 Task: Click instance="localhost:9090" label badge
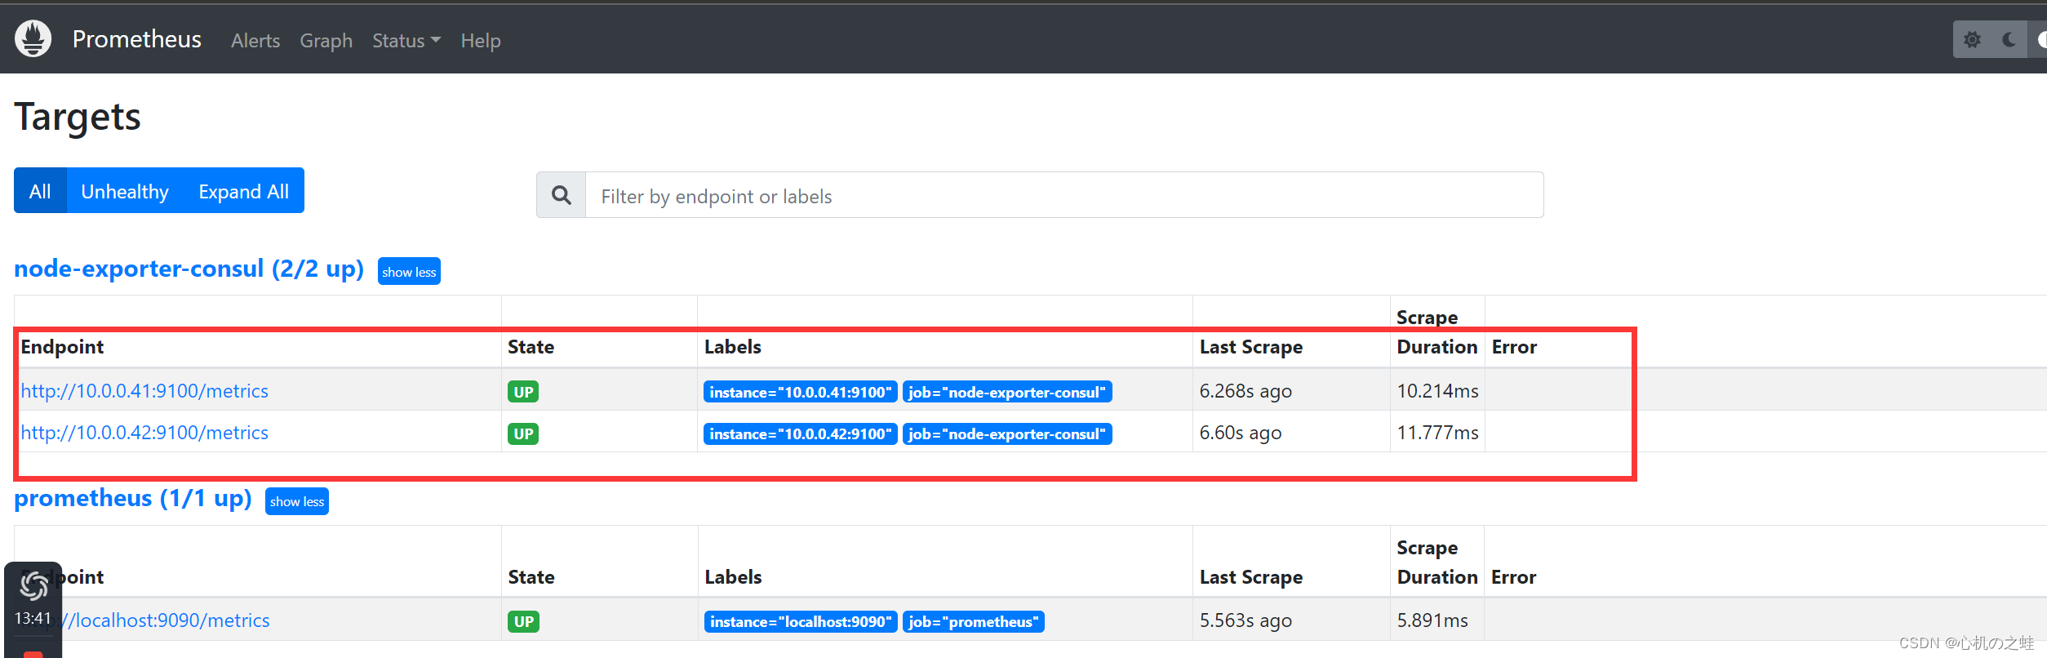click(x=800, y=621)
